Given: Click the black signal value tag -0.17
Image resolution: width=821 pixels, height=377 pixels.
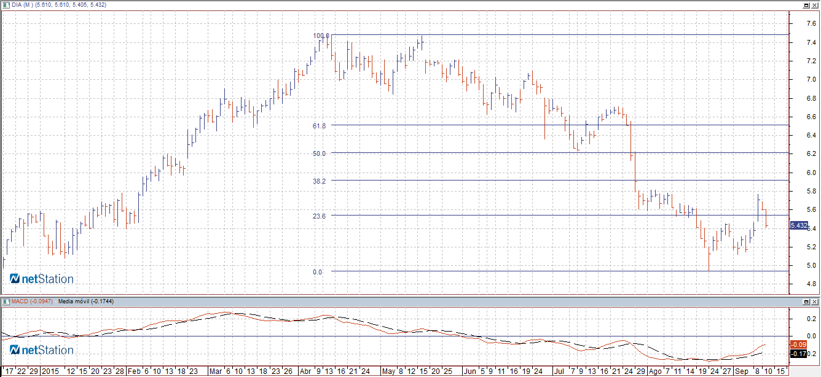Looking at the screenshot, I should [798, 354].
